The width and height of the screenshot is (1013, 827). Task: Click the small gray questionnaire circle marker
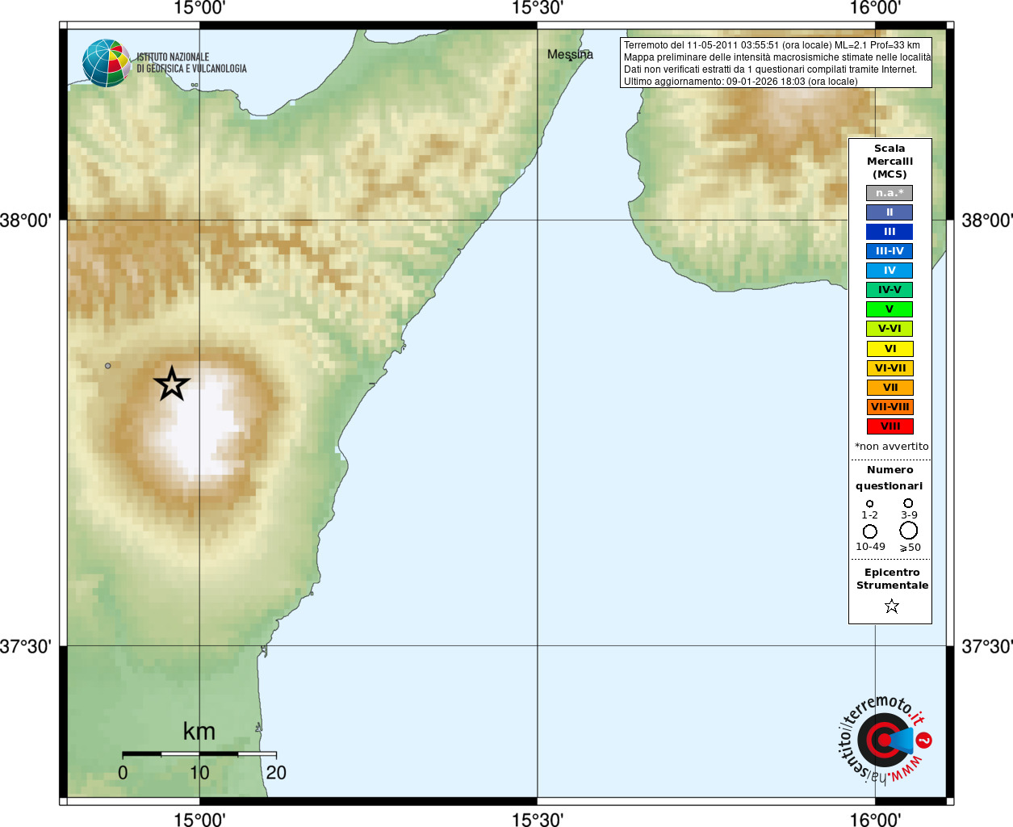(108, 366)
